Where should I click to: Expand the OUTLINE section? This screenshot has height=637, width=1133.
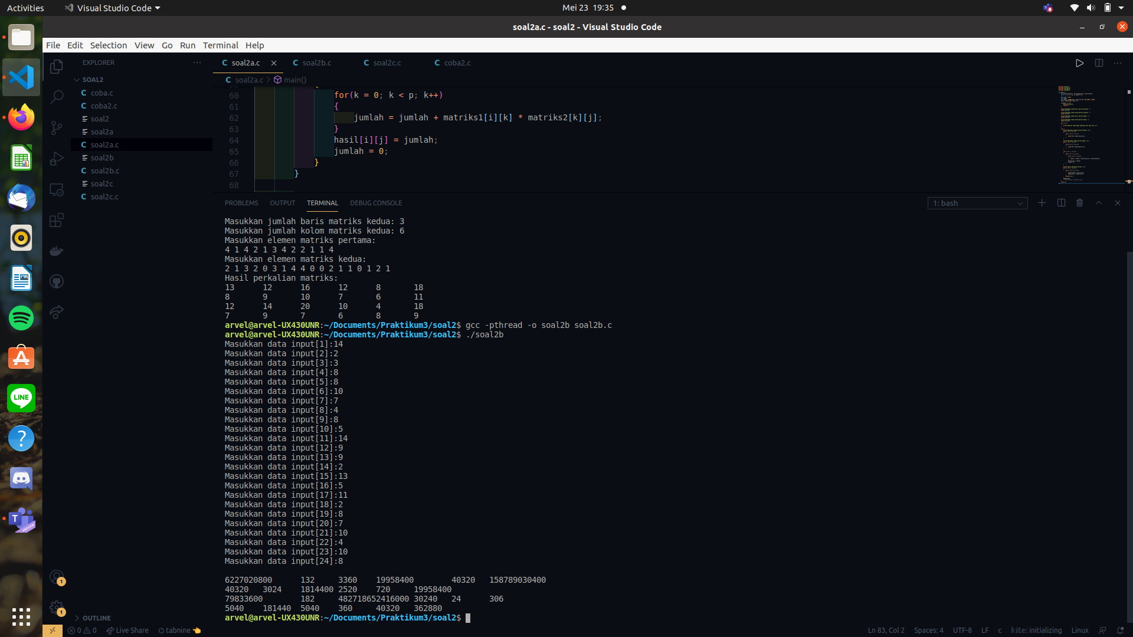tap(96, 618)
